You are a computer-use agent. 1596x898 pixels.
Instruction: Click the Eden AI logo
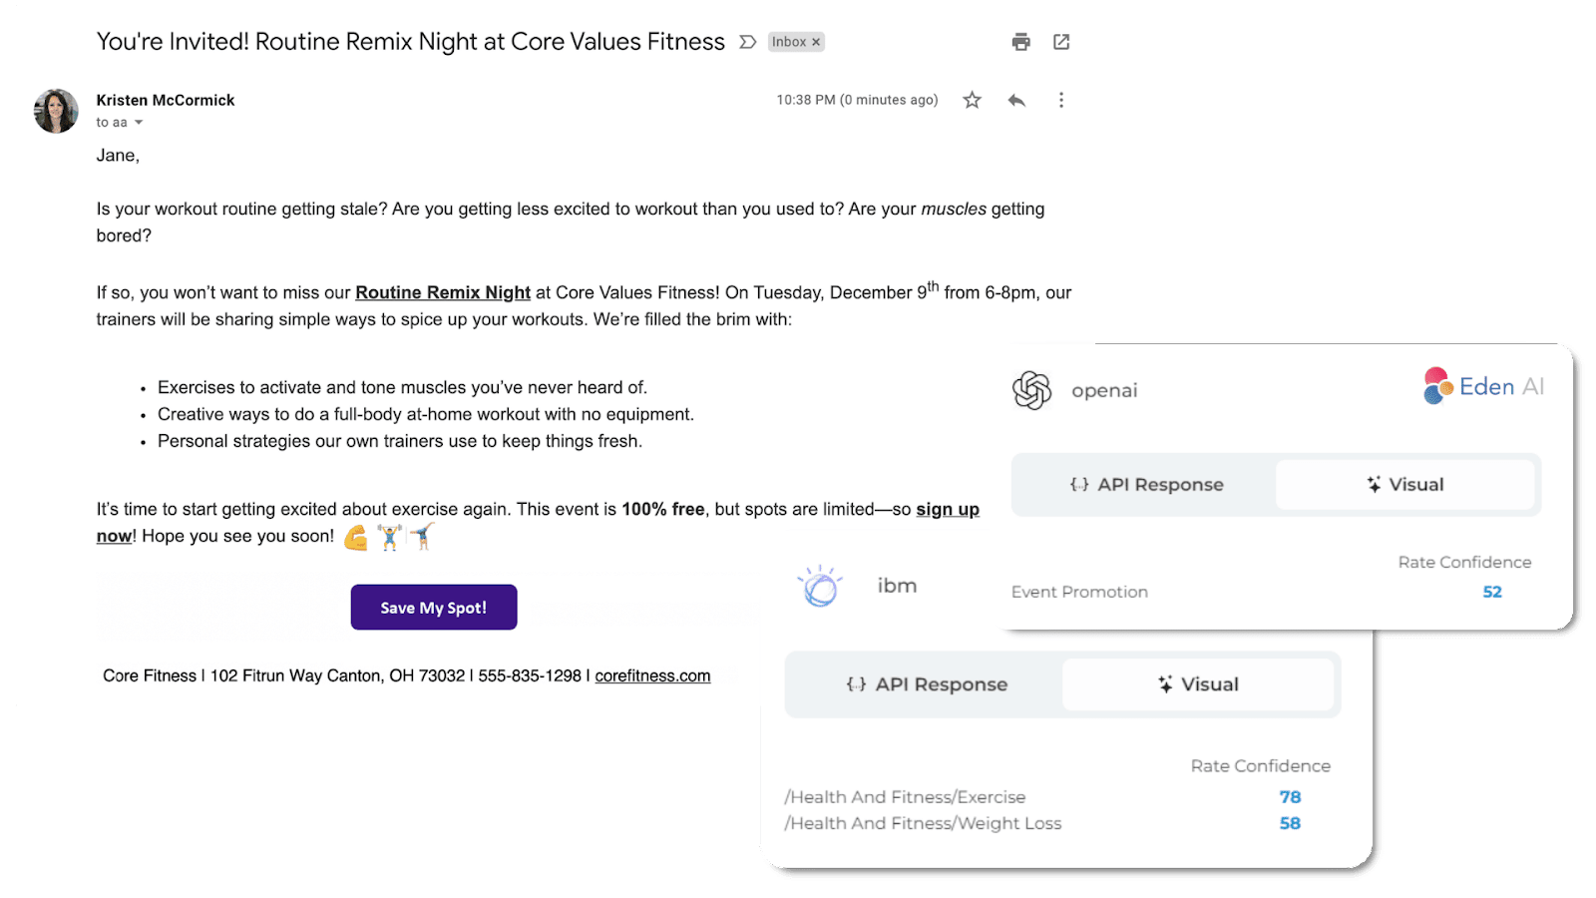1483,386
